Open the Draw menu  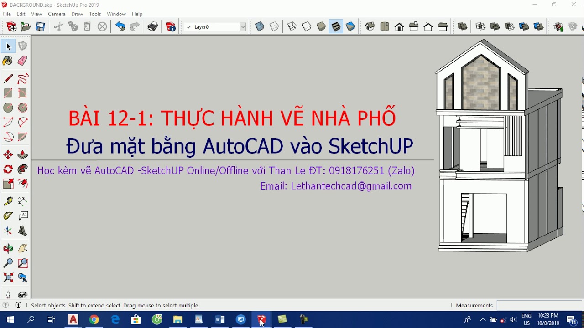[x=77, y=14]
